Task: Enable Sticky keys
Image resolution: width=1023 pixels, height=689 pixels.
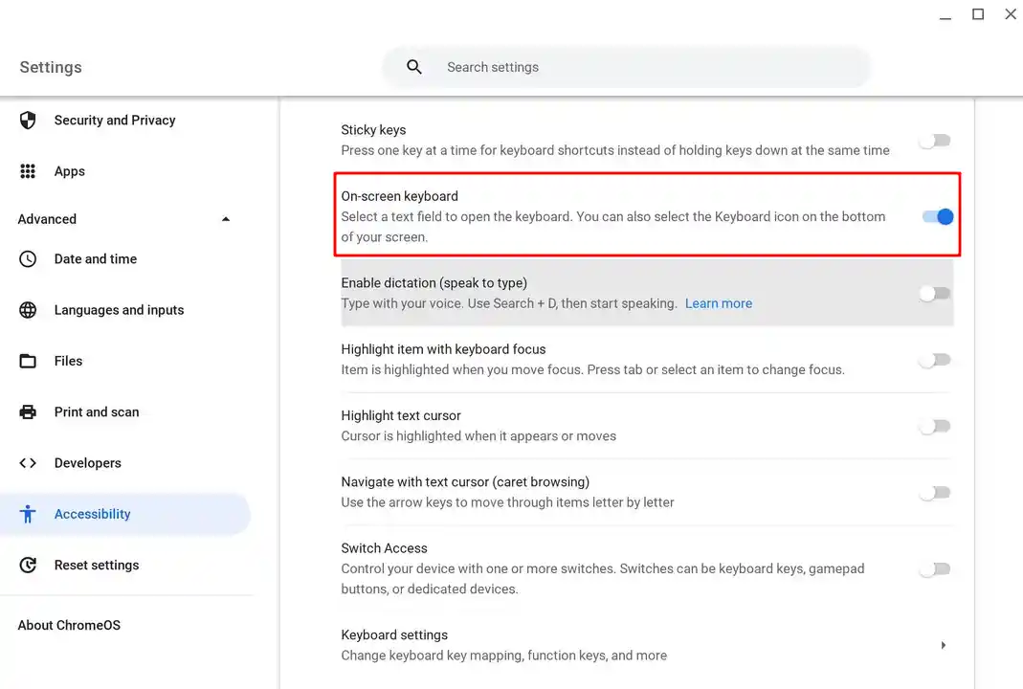Action: 934,140
